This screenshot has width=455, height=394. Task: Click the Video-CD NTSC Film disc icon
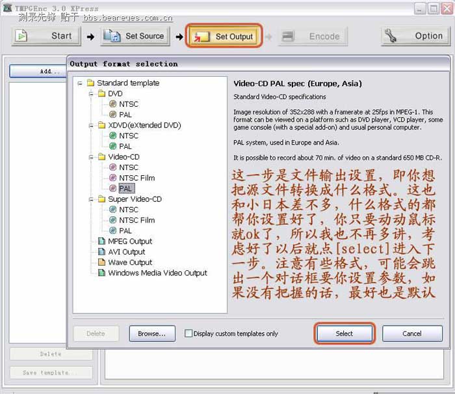112,178
